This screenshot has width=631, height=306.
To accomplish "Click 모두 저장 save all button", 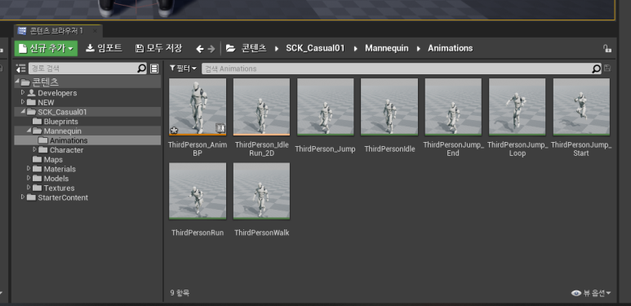I will (159, 48).
